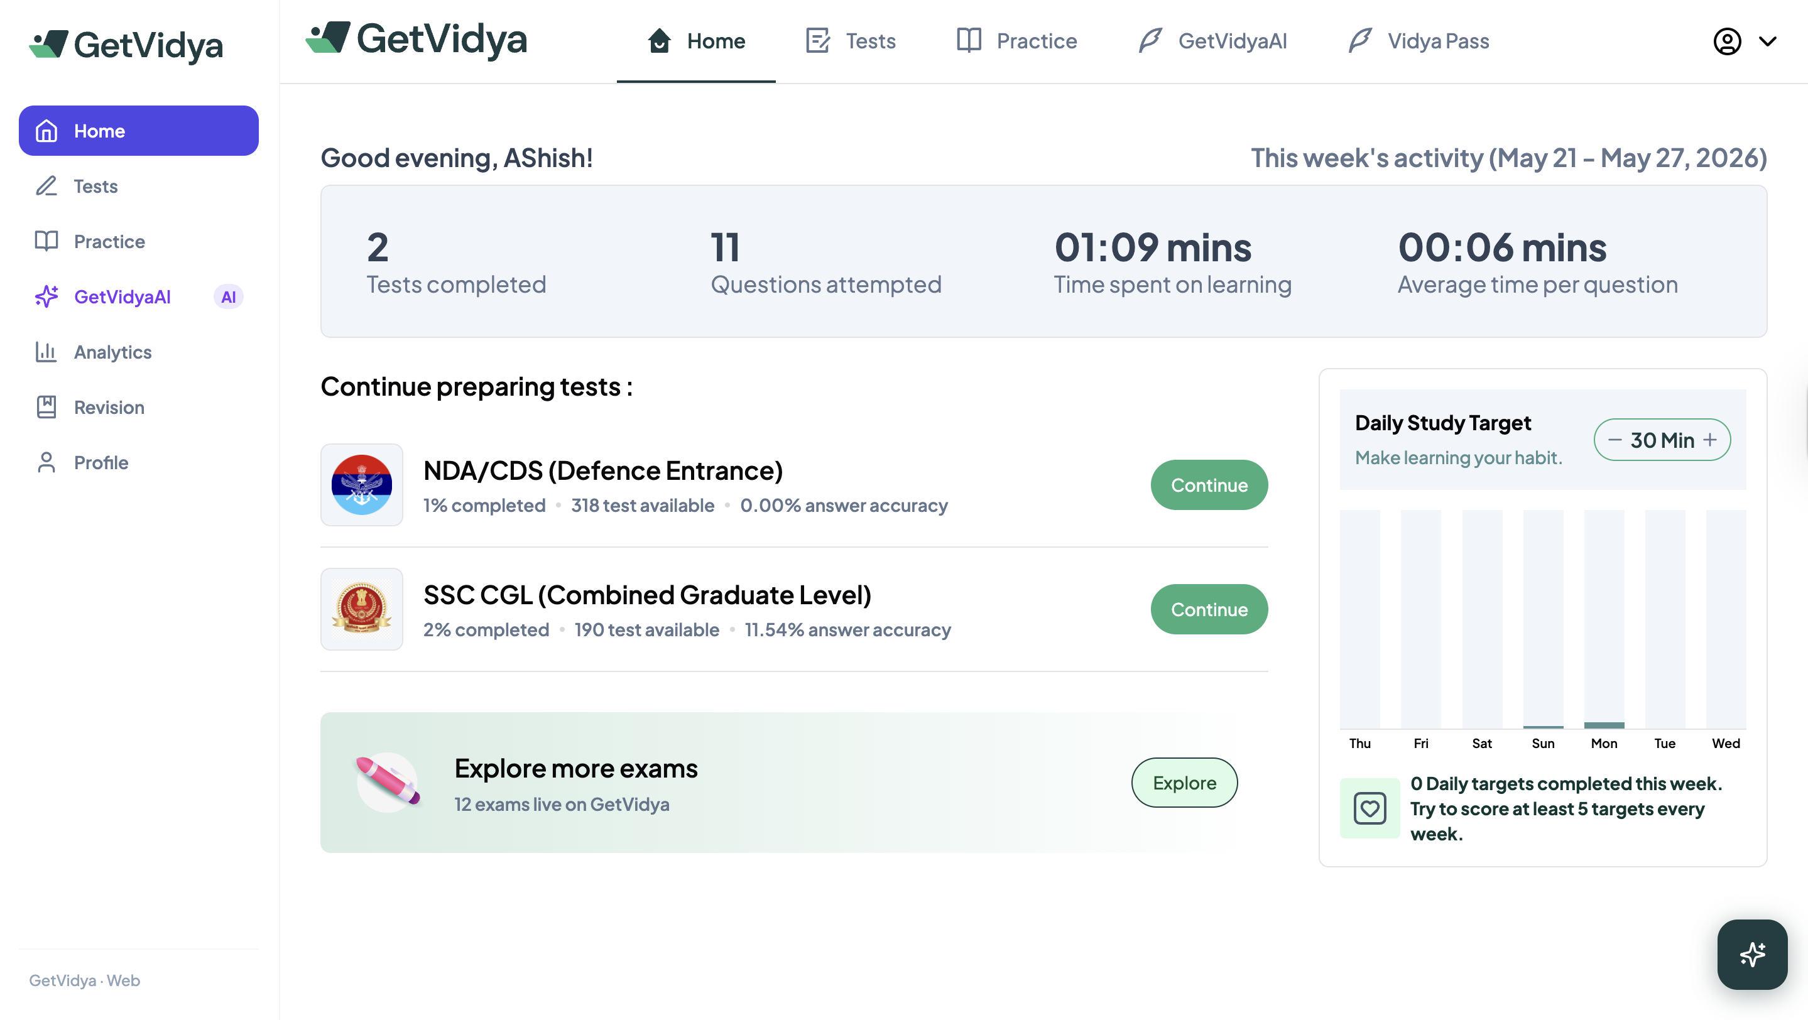1808x1020 pixels.
Task: Click the Home house icon in sidebar
Action: pos(46,131)
